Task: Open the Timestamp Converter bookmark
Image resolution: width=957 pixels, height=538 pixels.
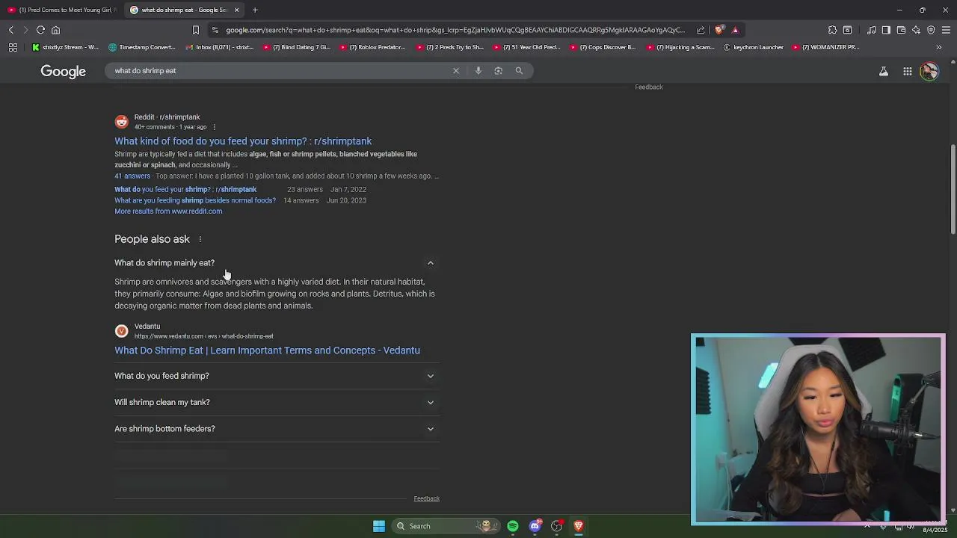Action: (142, 47)
